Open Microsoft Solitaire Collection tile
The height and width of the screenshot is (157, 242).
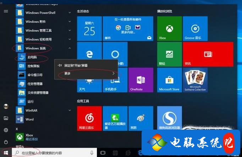click(x=195, y=80)
